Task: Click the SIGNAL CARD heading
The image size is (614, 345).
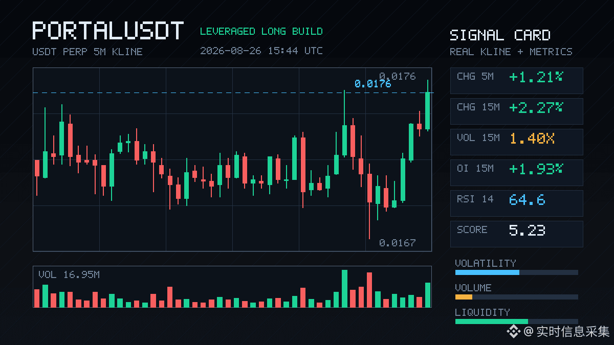Action: 500,35
